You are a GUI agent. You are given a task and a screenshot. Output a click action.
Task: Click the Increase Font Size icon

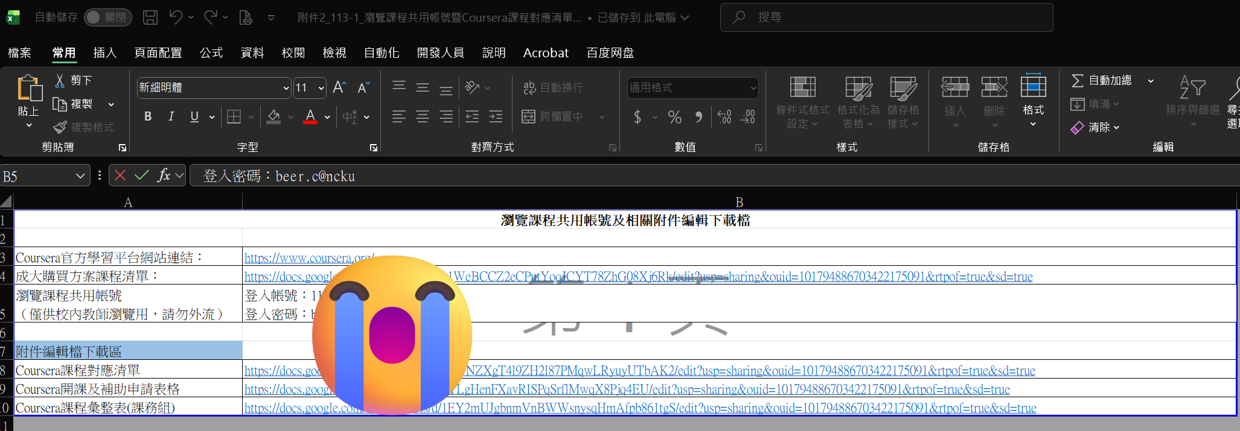click(339, 88)
